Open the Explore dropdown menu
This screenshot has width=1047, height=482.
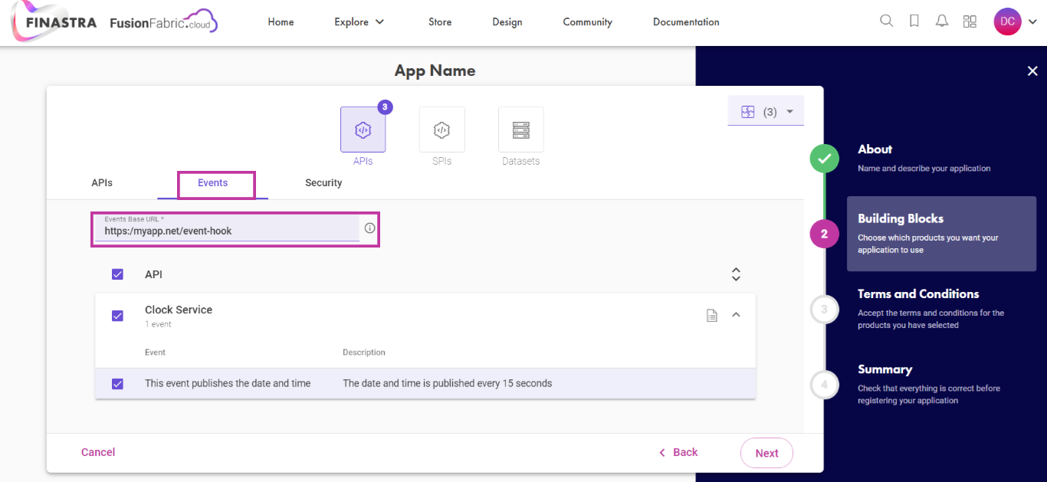point(359,22)
